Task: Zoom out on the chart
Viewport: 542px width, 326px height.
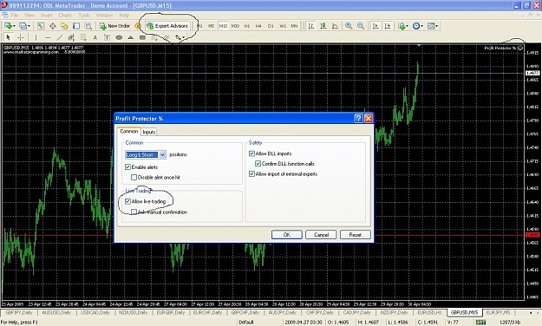Action: point(361,26)
